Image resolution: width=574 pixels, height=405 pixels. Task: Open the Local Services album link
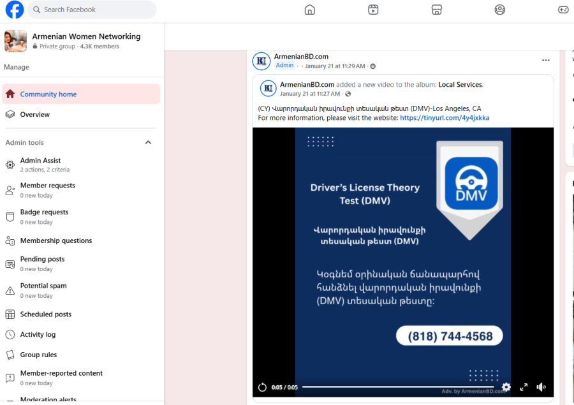(x=460, y=85)
